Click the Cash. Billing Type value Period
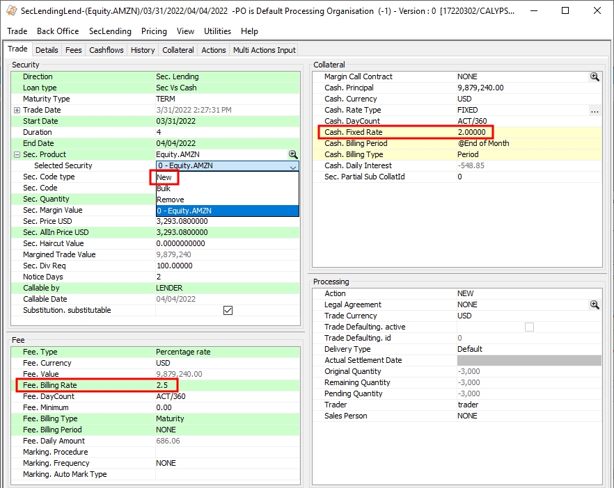 tap(468, 154)
